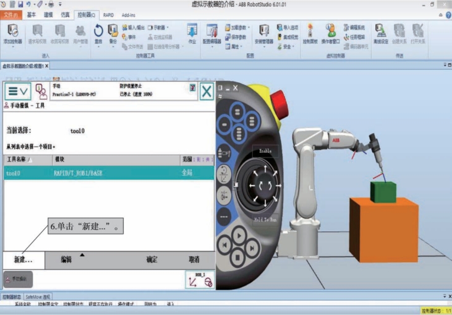Open the File (文件) tab

tap(11, 15)
